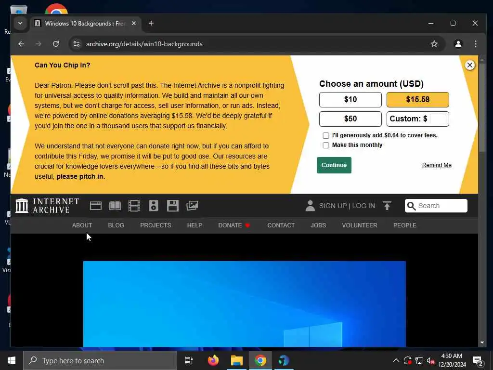Click the Upload arrow icon
The width and height of the screenshot is (493, 370).
(x=387, y=206)
